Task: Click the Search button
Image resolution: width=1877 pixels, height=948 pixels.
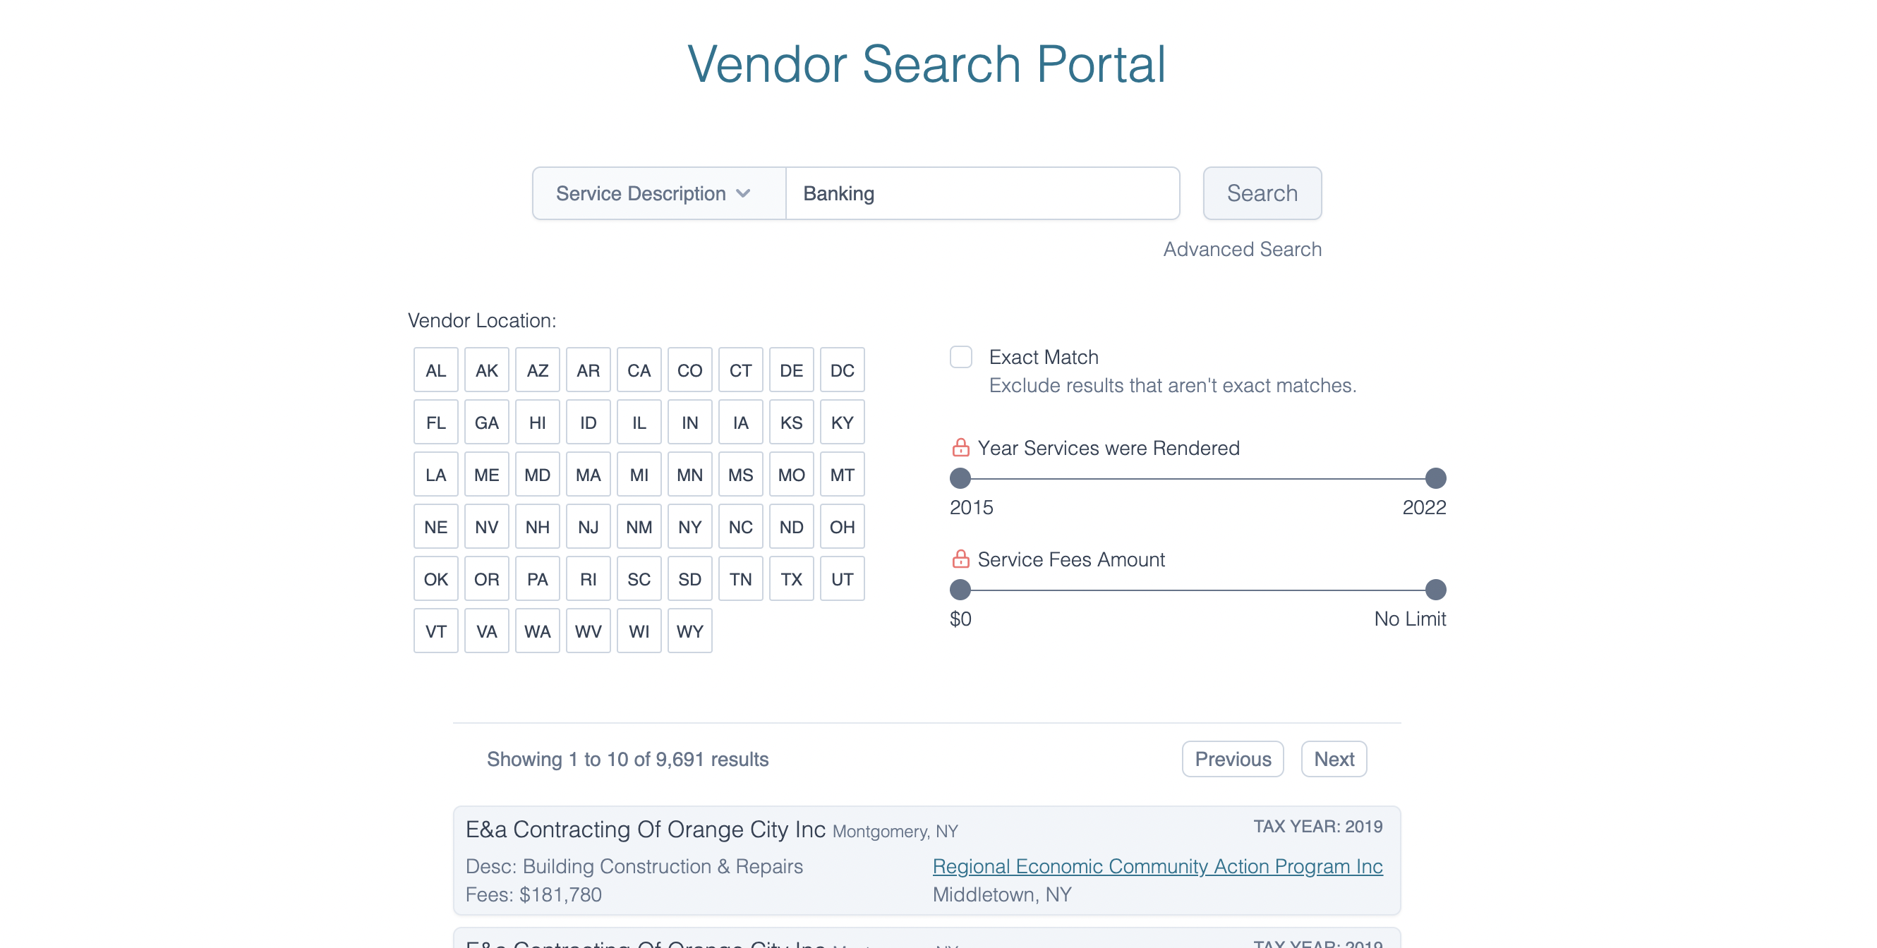Action: pyautogui.click(x=1261, y=193)
